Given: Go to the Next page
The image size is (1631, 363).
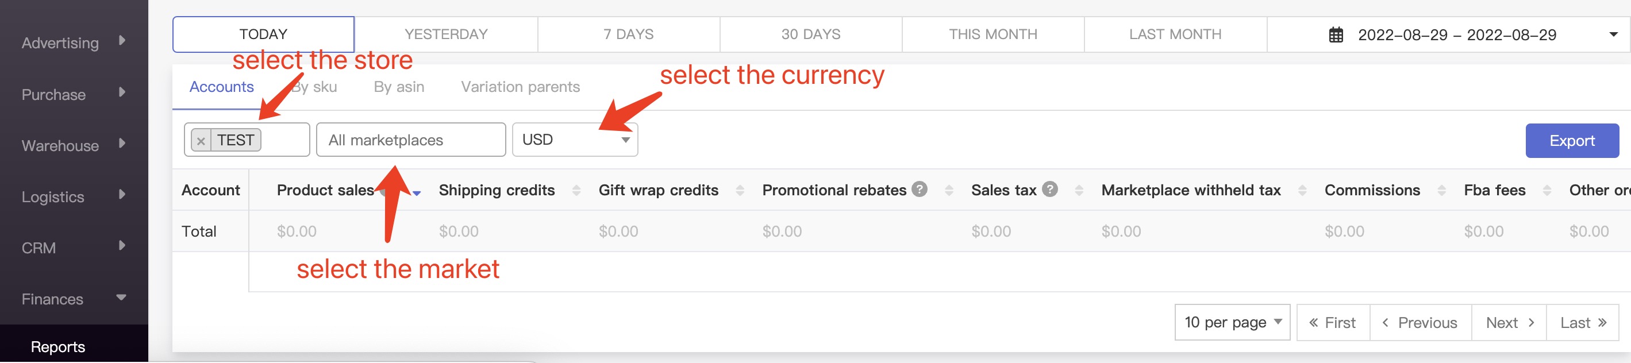Looking at the screenshot, I should [x=1509, y=323].
